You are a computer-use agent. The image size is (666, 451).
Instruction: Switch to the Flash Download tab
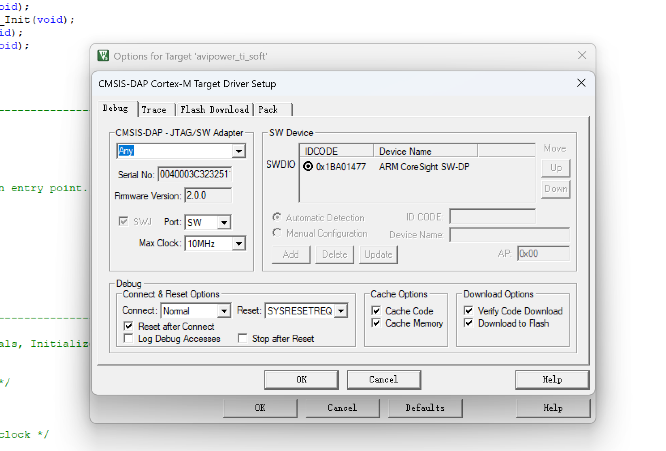click(215, 109)
